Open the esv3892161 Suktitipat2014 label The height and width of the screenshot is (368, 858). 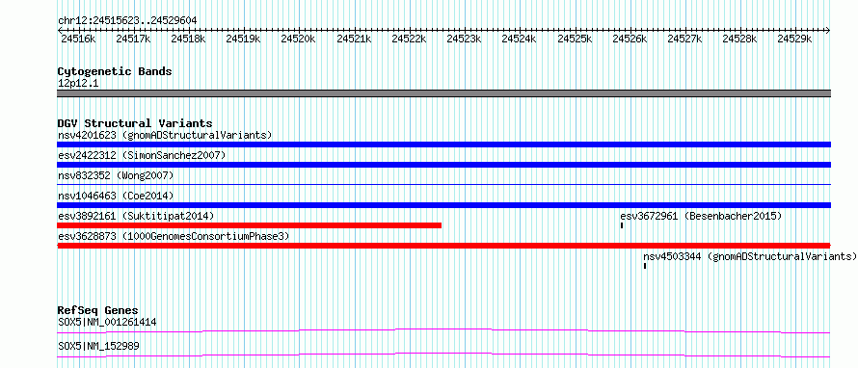tap(136, 216)
